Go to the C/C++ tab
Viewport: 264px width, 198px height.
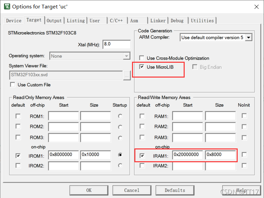[x=117, y=21]
